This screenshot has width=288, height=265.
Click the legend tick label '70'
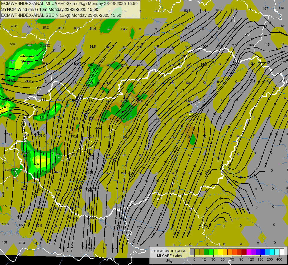(232, 259)
